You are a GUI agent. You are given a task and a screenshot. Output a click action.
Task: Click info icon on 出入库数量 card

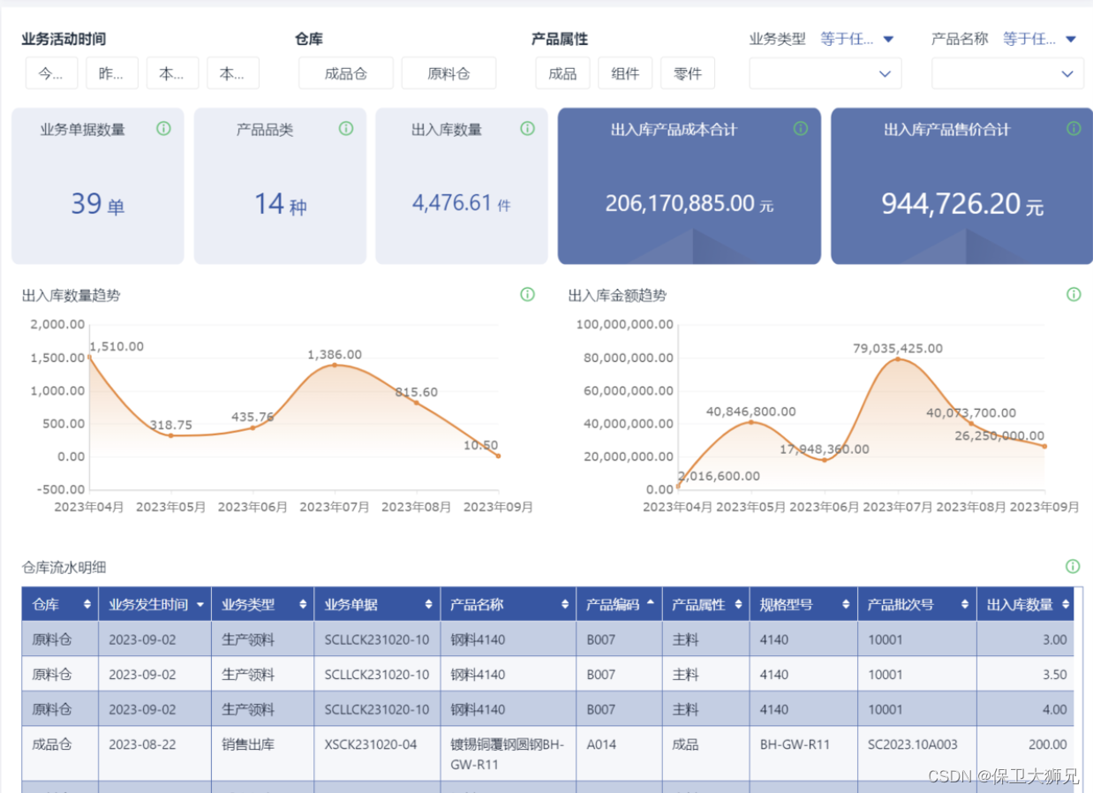pyautogui.click(x=528, y=129)
